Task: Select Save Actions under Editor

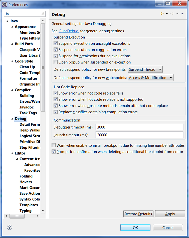Action: pos(30,193)
